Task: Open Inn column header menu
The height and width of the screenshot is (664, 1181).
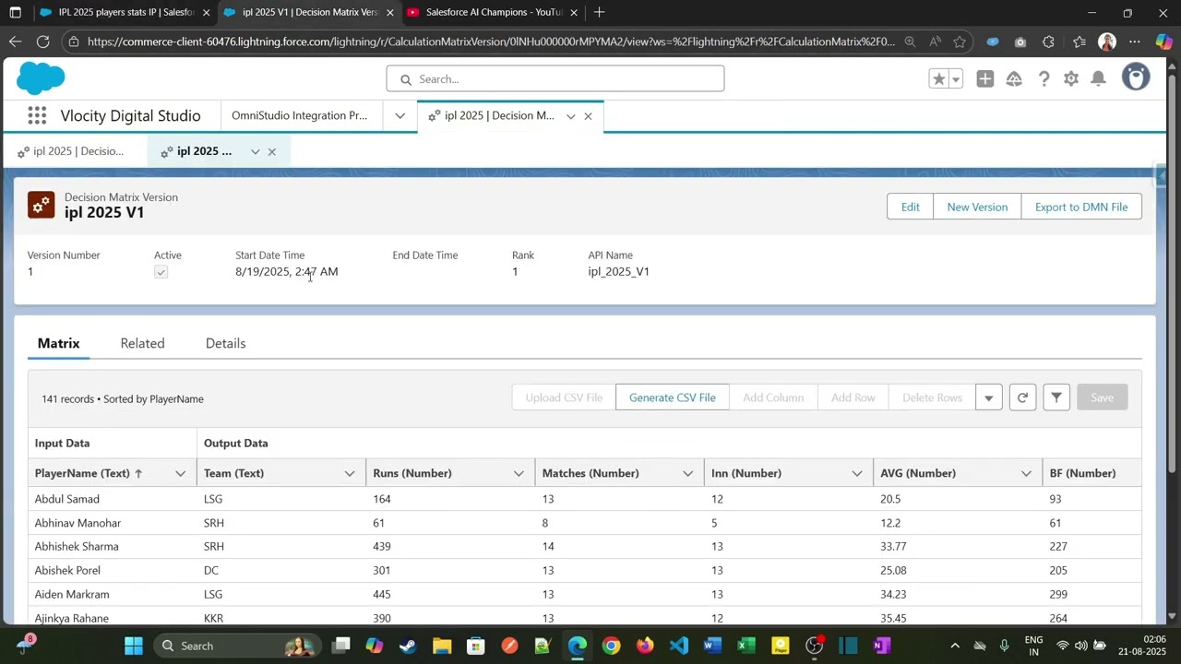Action: [857, 473]
